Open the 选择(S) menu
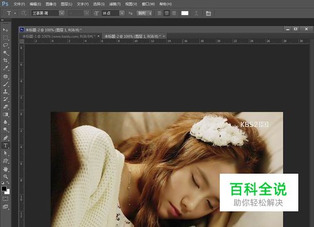 (99, 4)
